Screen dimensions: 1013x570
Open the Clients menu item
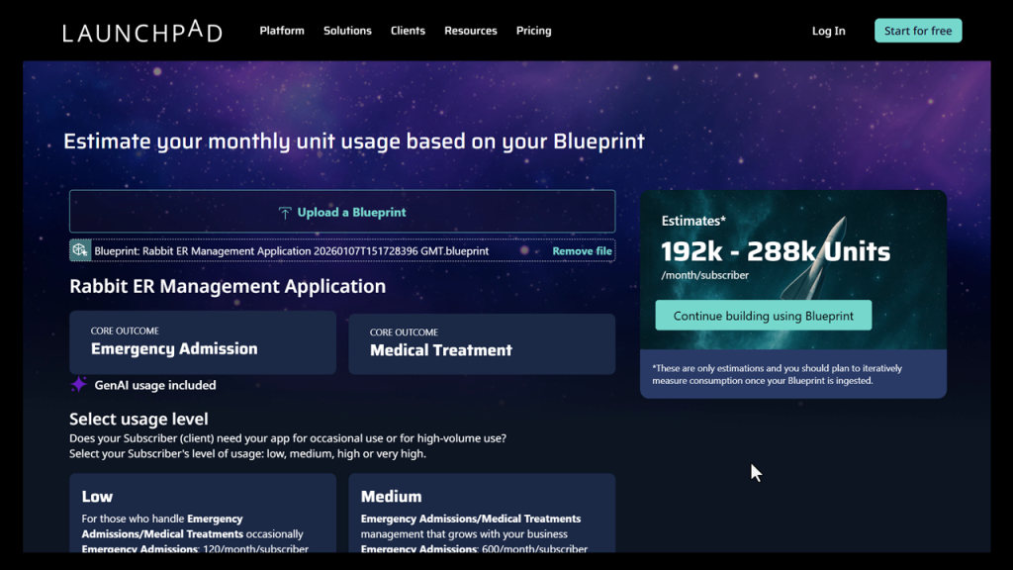pyautogui.click(x=408, y=31)
